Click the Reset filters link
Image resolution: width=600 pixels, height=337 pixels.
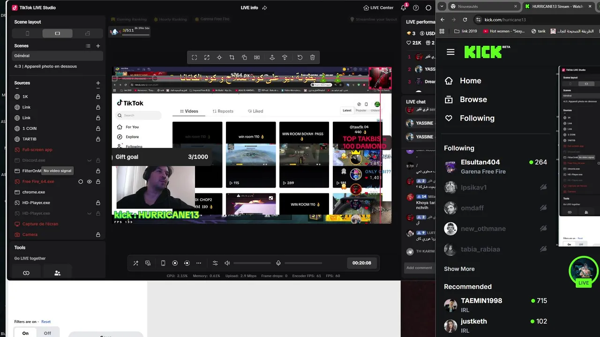click(46, 322)
